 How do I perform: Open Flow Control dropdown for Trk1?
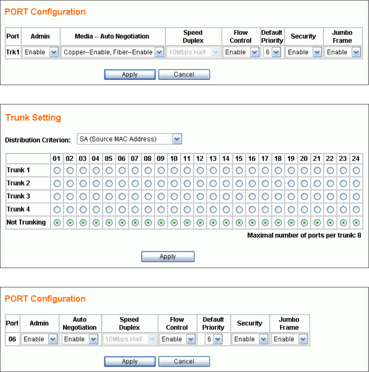pos(241,52)
